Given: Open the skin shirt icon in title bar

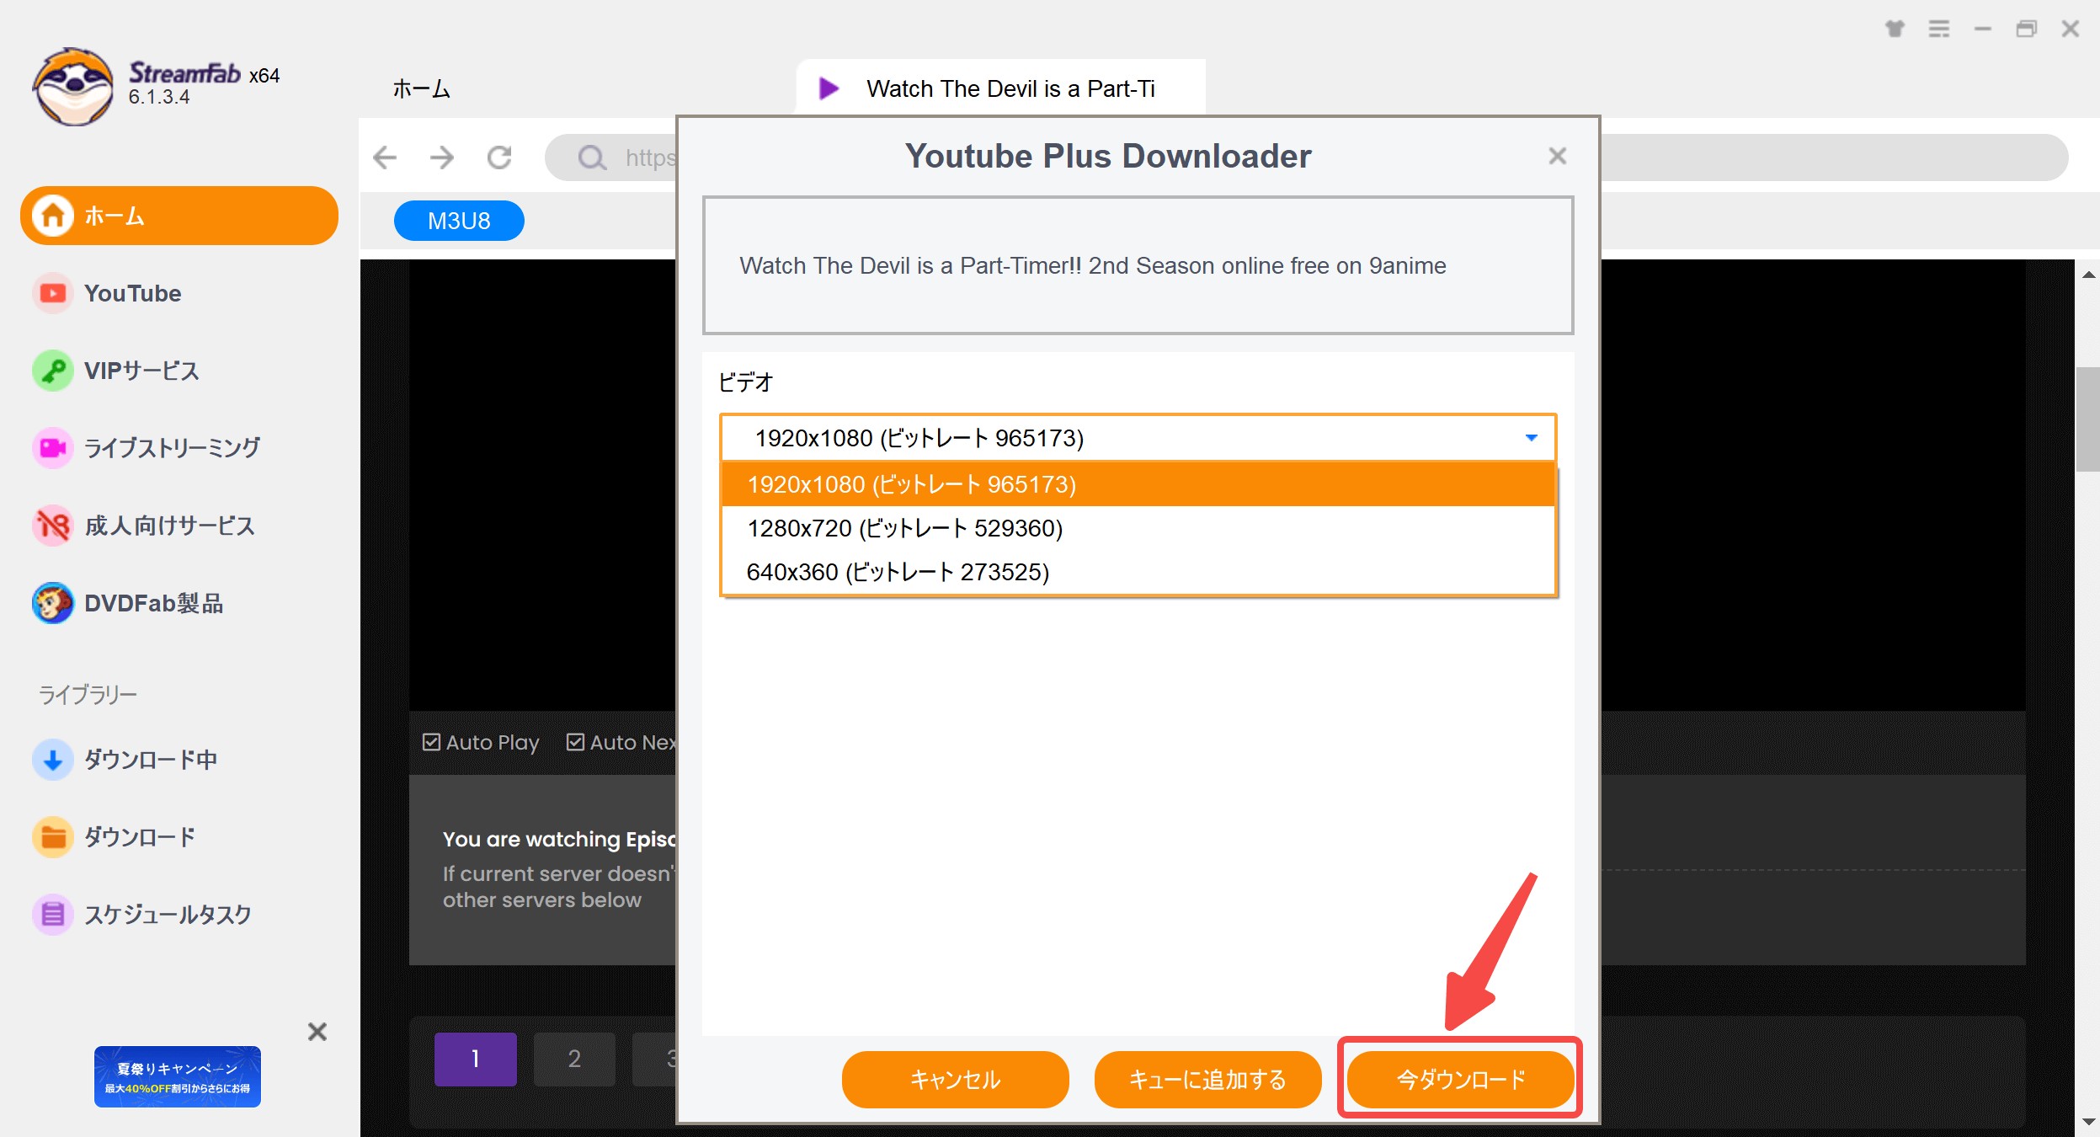Looking at the screenshot, I should click(1895, 29).
